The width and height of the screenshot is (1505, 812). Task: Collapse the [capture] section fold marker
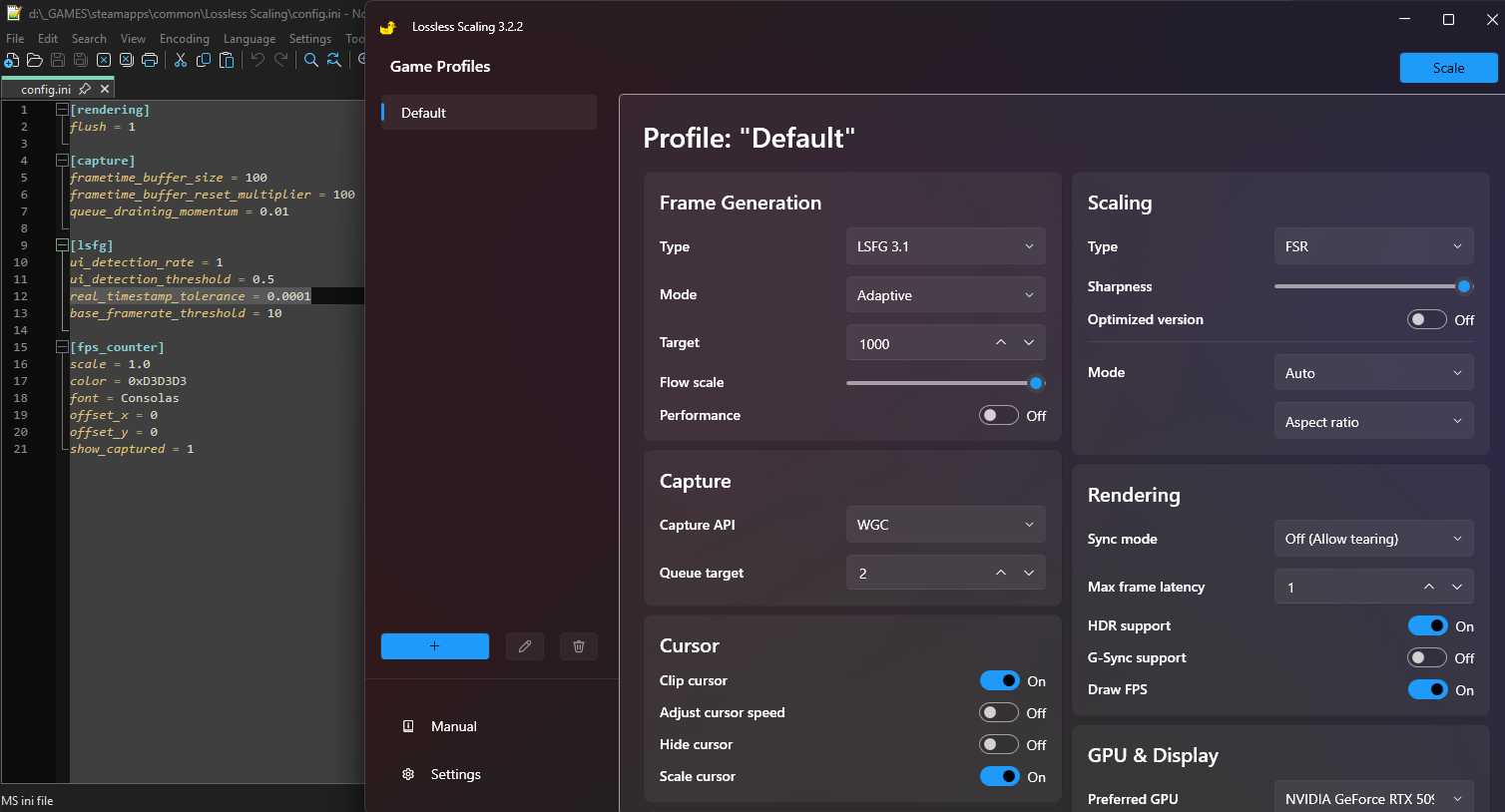coord(62,161)
